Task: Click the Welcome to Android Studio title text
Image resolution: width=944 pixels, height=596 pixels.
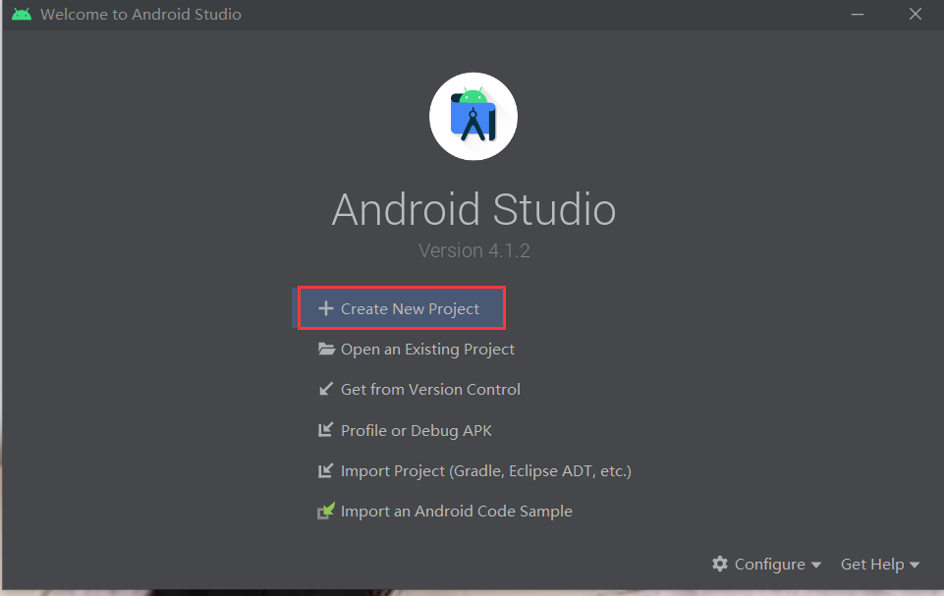Action: [x=140, y=14]
